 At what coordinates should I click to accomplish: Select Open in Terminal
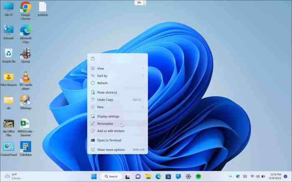118,140
